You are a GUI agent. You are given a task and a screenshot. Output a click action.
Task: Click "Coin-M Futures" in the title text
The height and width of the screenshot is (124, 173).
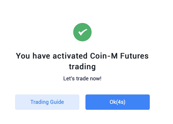[x=119, y=56]
